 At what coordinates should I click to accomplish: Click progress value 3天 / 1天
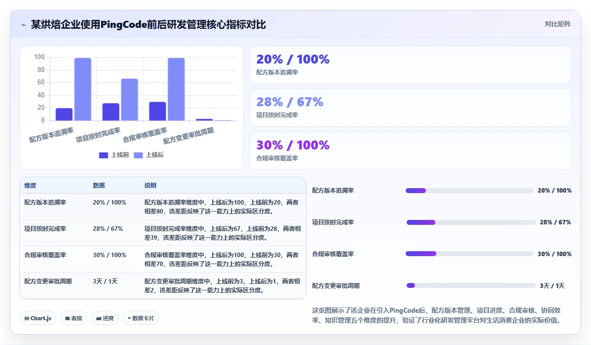(x=552, y=286)
